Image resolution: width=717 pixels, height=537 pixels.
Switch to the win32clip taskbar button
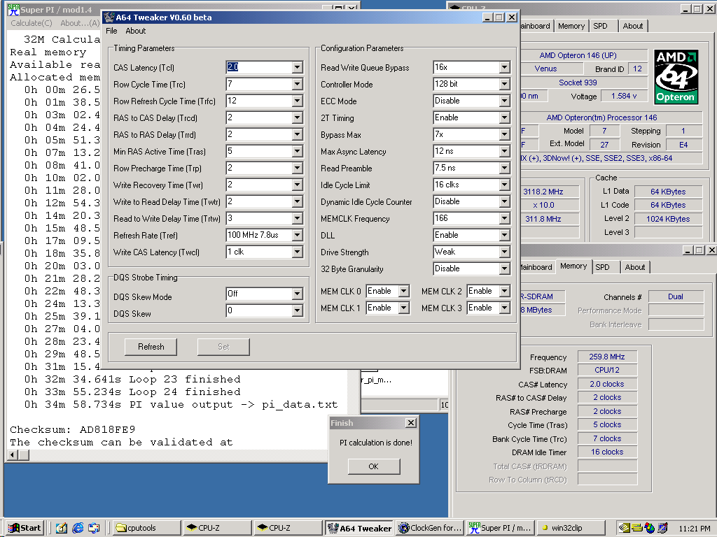pos(571,528)
